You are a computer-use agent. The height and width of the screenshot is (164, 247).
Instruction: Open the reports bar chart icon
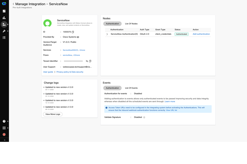(4, 18)
